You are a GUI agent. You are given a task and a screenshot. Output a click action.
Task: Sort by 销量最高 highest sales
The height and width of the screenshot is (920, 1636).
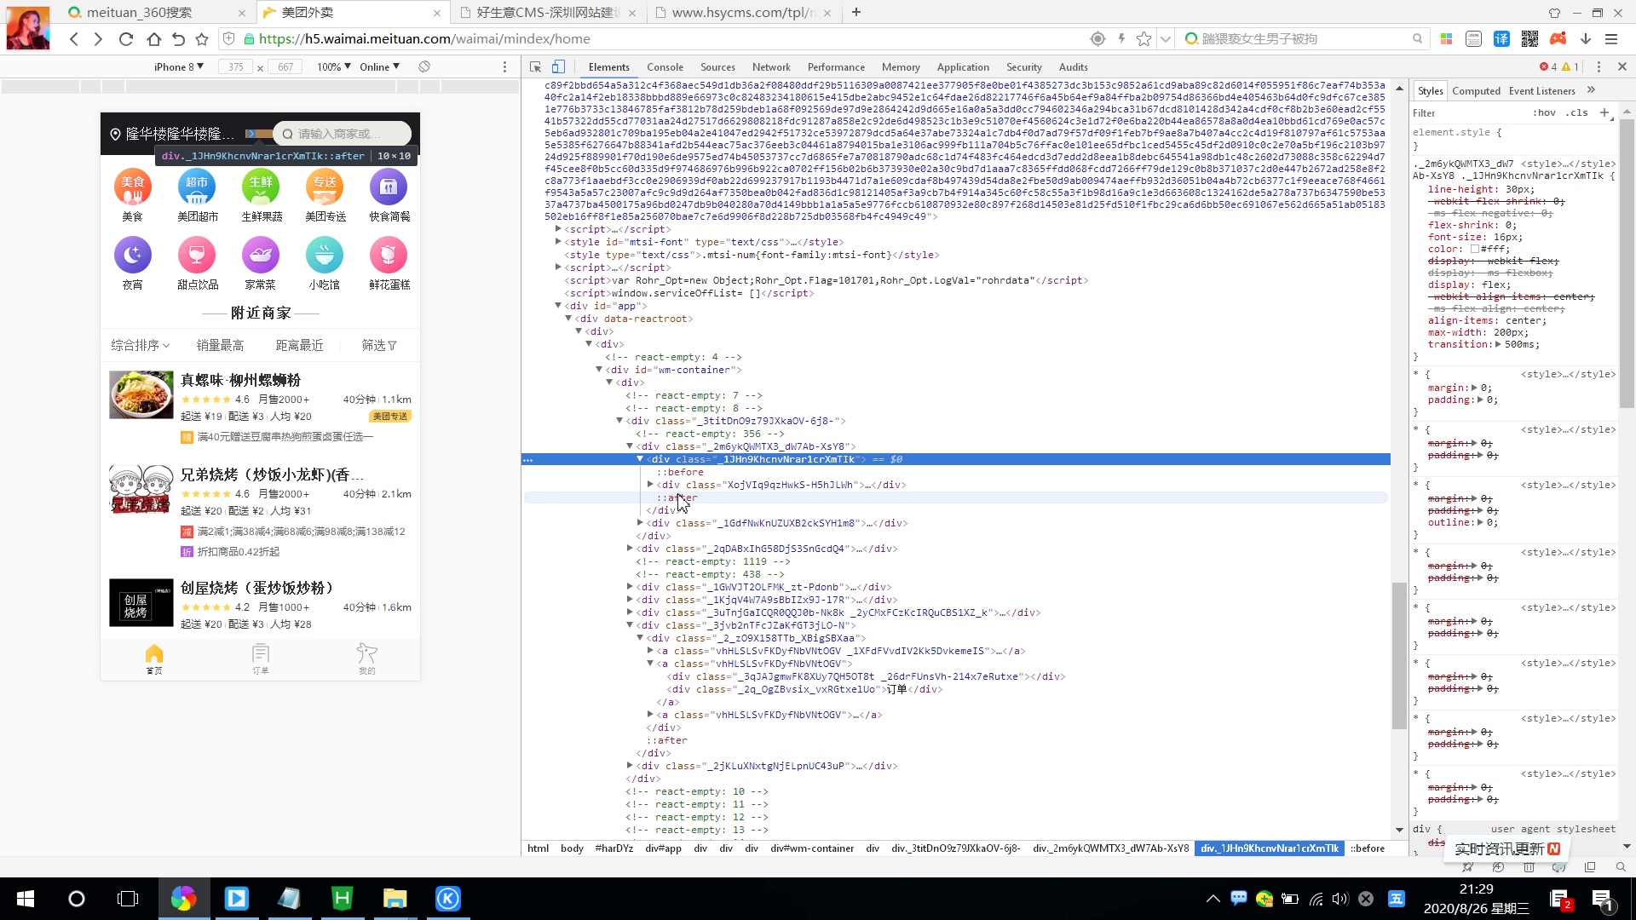point(220,345)
